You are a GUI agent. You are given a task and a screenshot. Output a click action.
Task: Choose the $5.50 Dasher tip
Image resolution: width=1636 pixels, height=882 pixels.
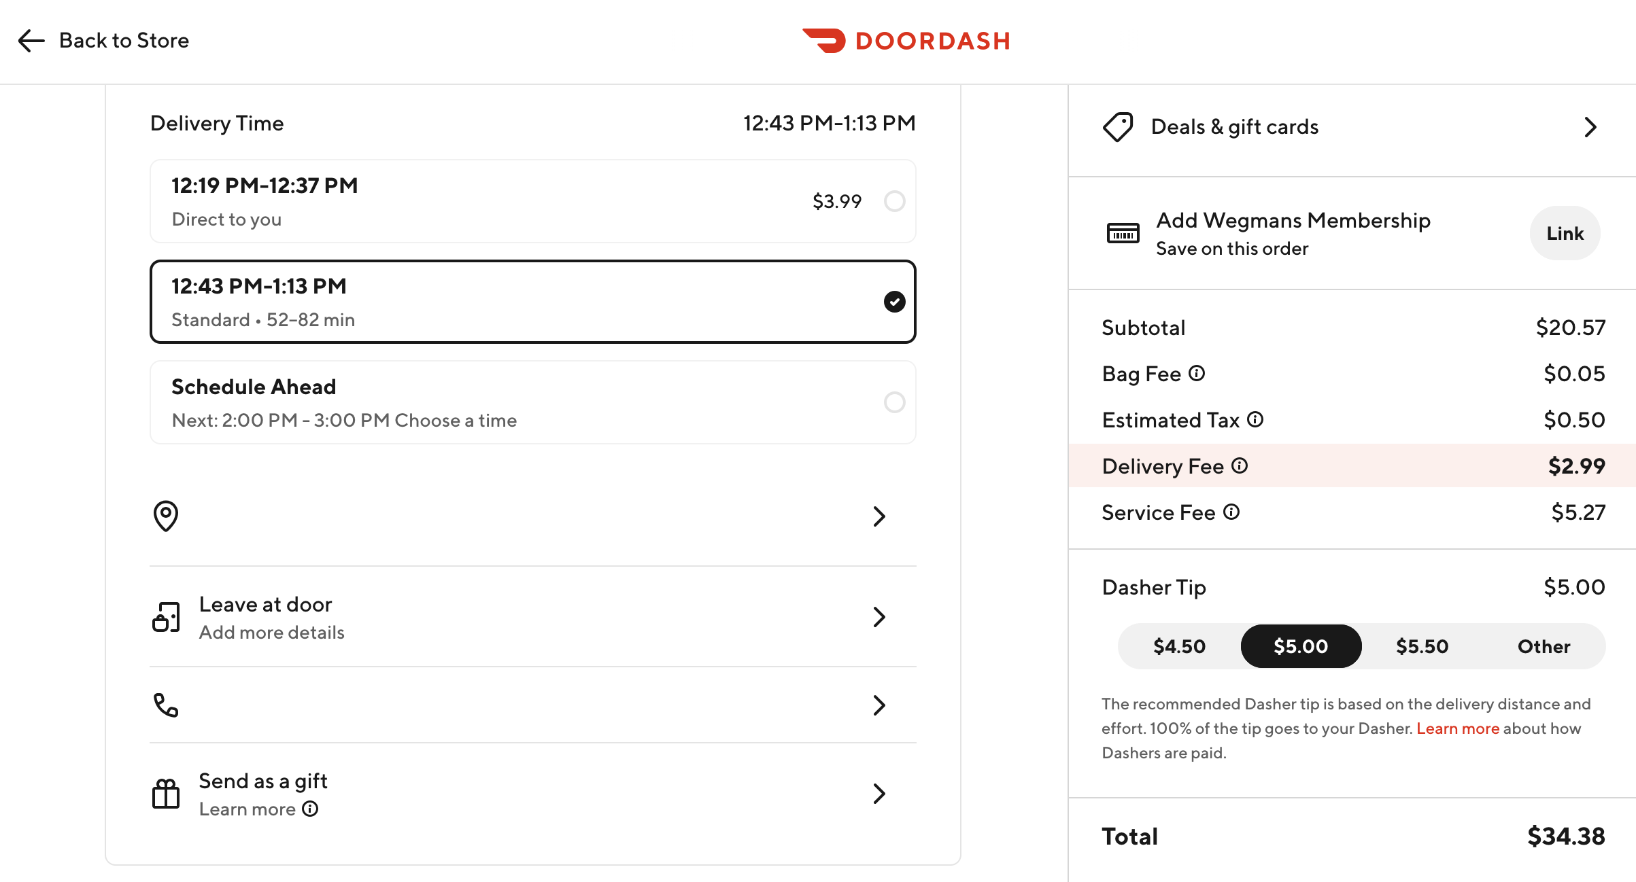tap(1422, 646)
